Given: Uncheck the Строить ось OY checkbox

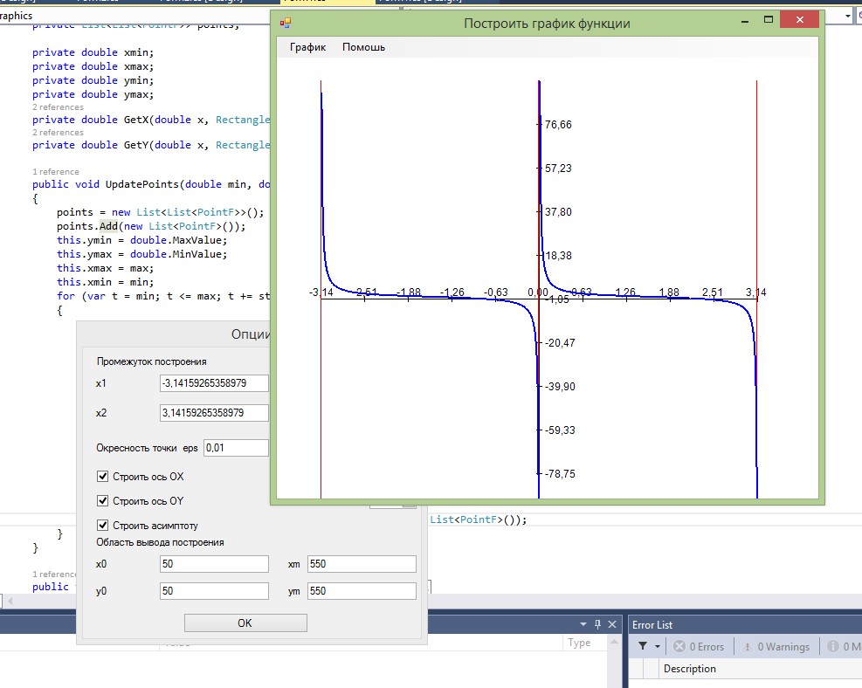Looking at the screenshot, I should tap(102, 500).
